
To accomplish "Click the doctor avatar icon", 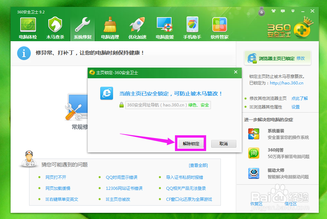I will pyautogui.click(x=29, y=159).
